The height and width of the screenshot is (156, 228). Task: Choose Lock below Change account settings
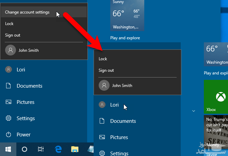[x=10, y=24]
